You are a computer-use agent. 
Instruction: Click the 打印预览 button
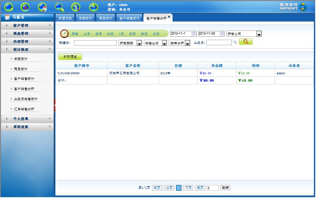70,57
